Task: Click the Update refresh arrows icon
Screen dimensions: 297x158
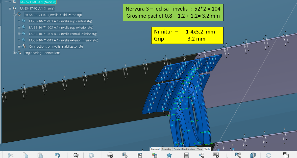Action: 268,155
